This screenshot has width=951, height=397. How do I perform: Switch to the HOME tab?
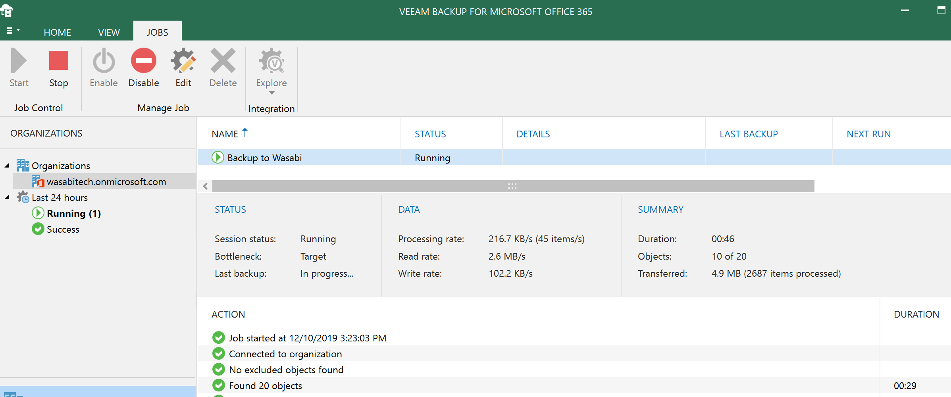tap(58, 32)
